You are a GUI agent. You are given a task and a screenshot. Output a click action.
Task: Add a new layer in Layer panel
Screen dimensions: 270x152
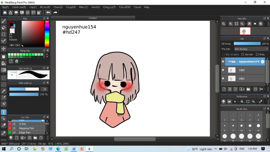coord(224,89)
